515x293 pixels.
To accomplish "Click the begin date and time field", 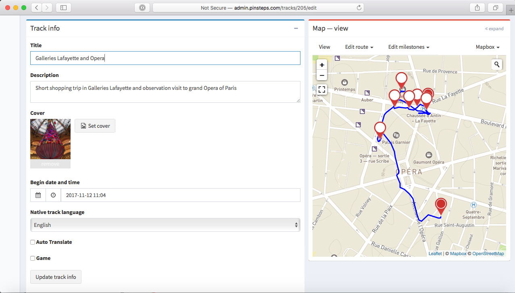I will pos(181,195).
